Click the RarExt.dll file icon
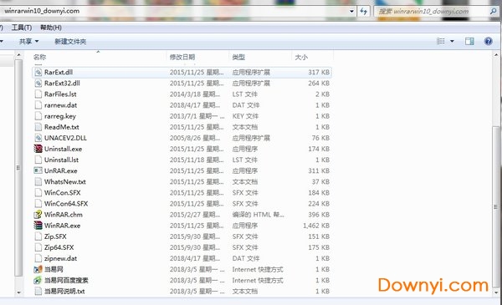502x305 pixels. click(38, 72)
